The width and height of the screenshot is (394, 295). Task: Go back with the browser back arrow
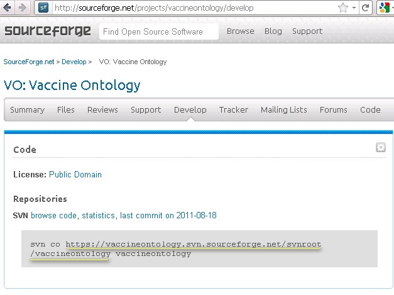click(x=7, y=8)
